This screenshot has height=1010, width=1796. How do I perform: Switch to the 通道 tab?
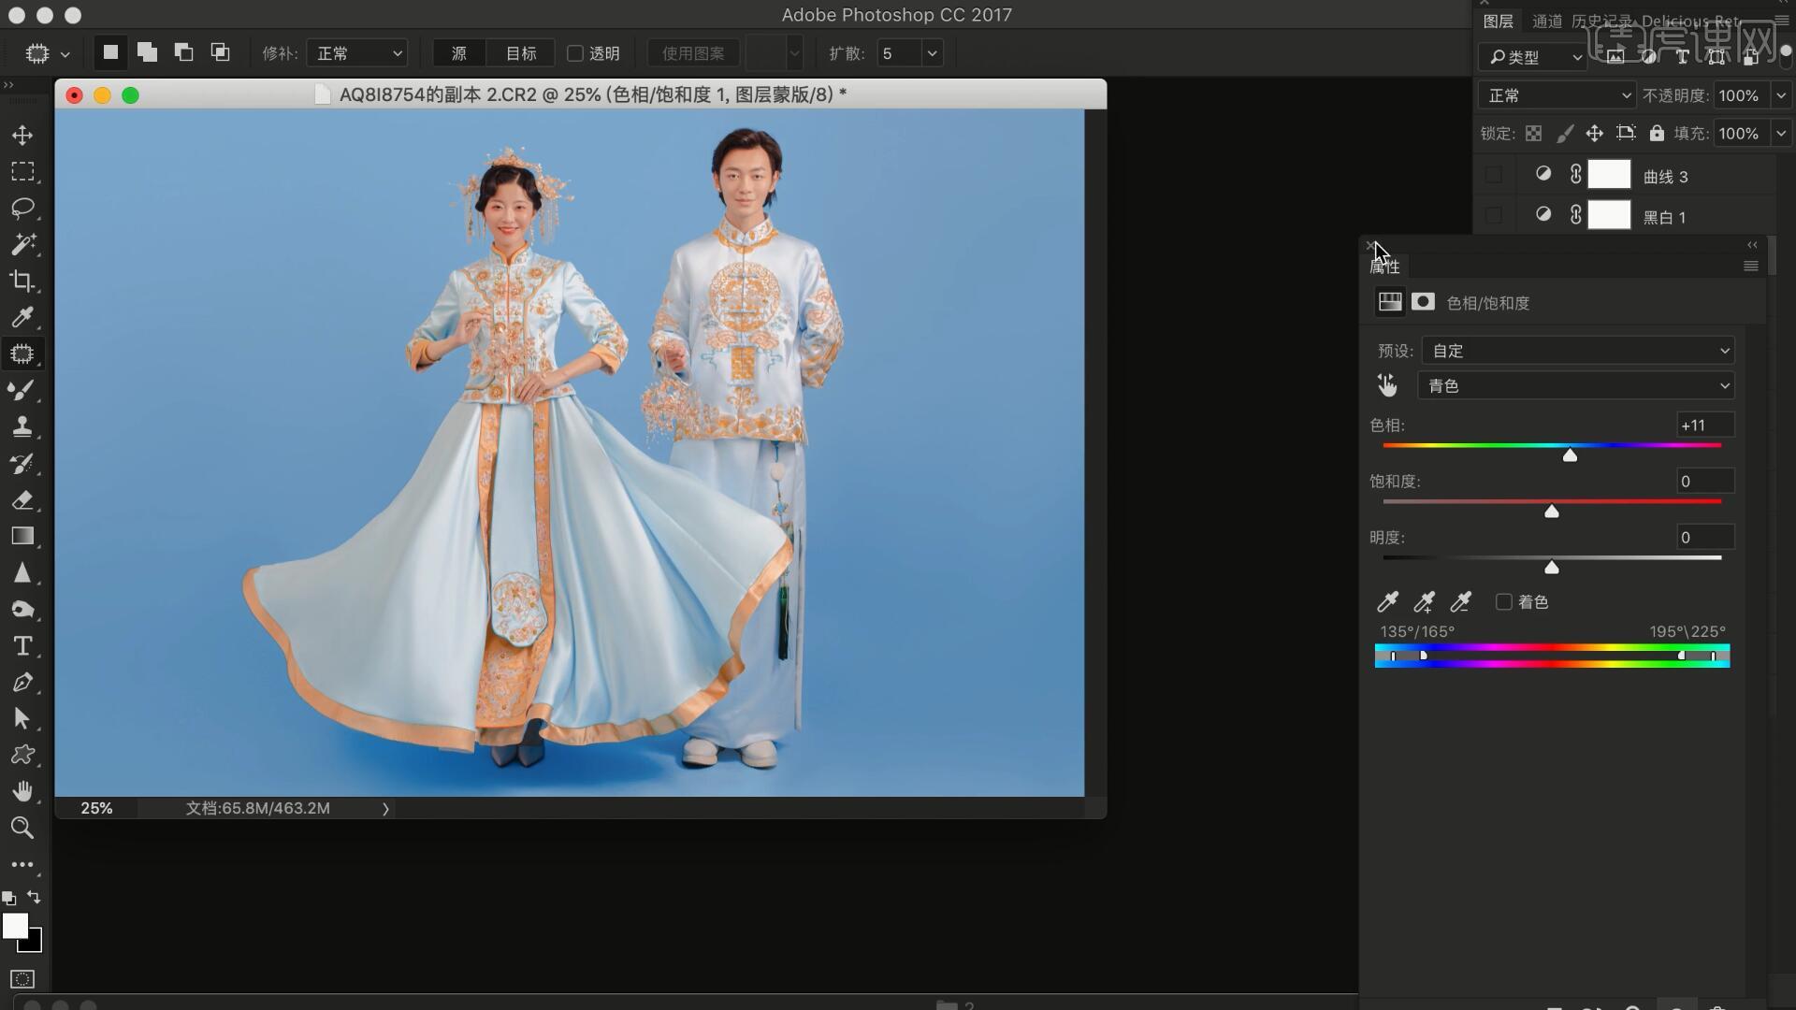(x=1546, y=21)
